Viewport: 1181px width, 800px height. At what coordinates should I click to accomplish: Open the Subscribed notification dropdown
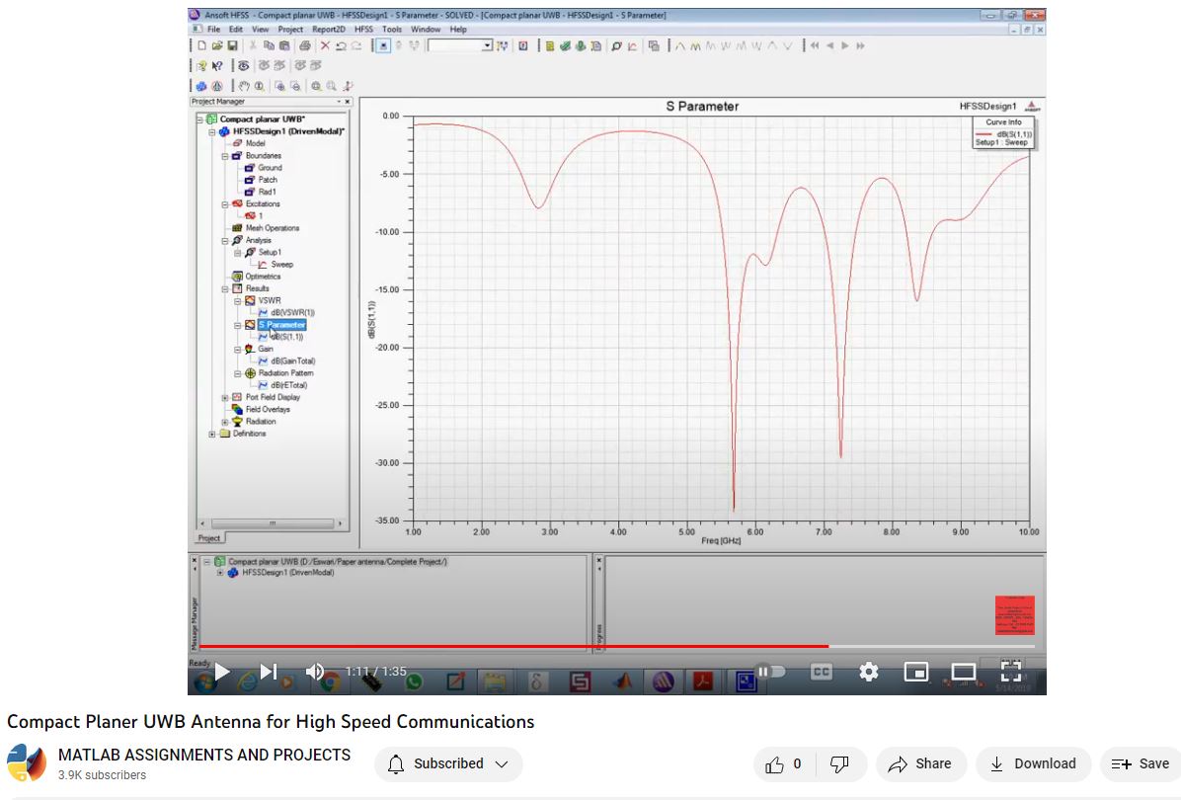click(448, 763)
